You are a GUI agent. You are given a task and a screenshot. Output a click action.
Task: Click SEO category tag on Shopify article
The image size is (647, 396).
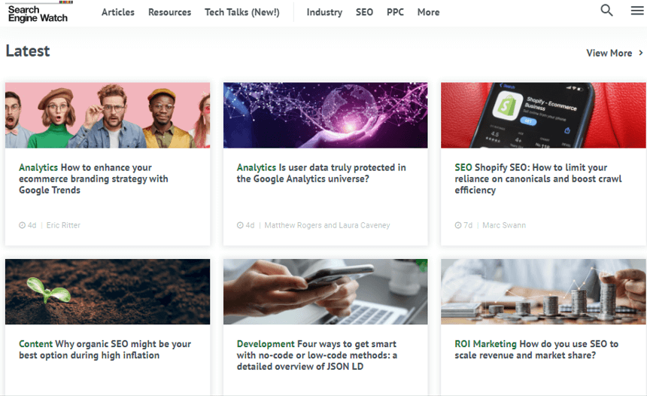click(463, 168)
